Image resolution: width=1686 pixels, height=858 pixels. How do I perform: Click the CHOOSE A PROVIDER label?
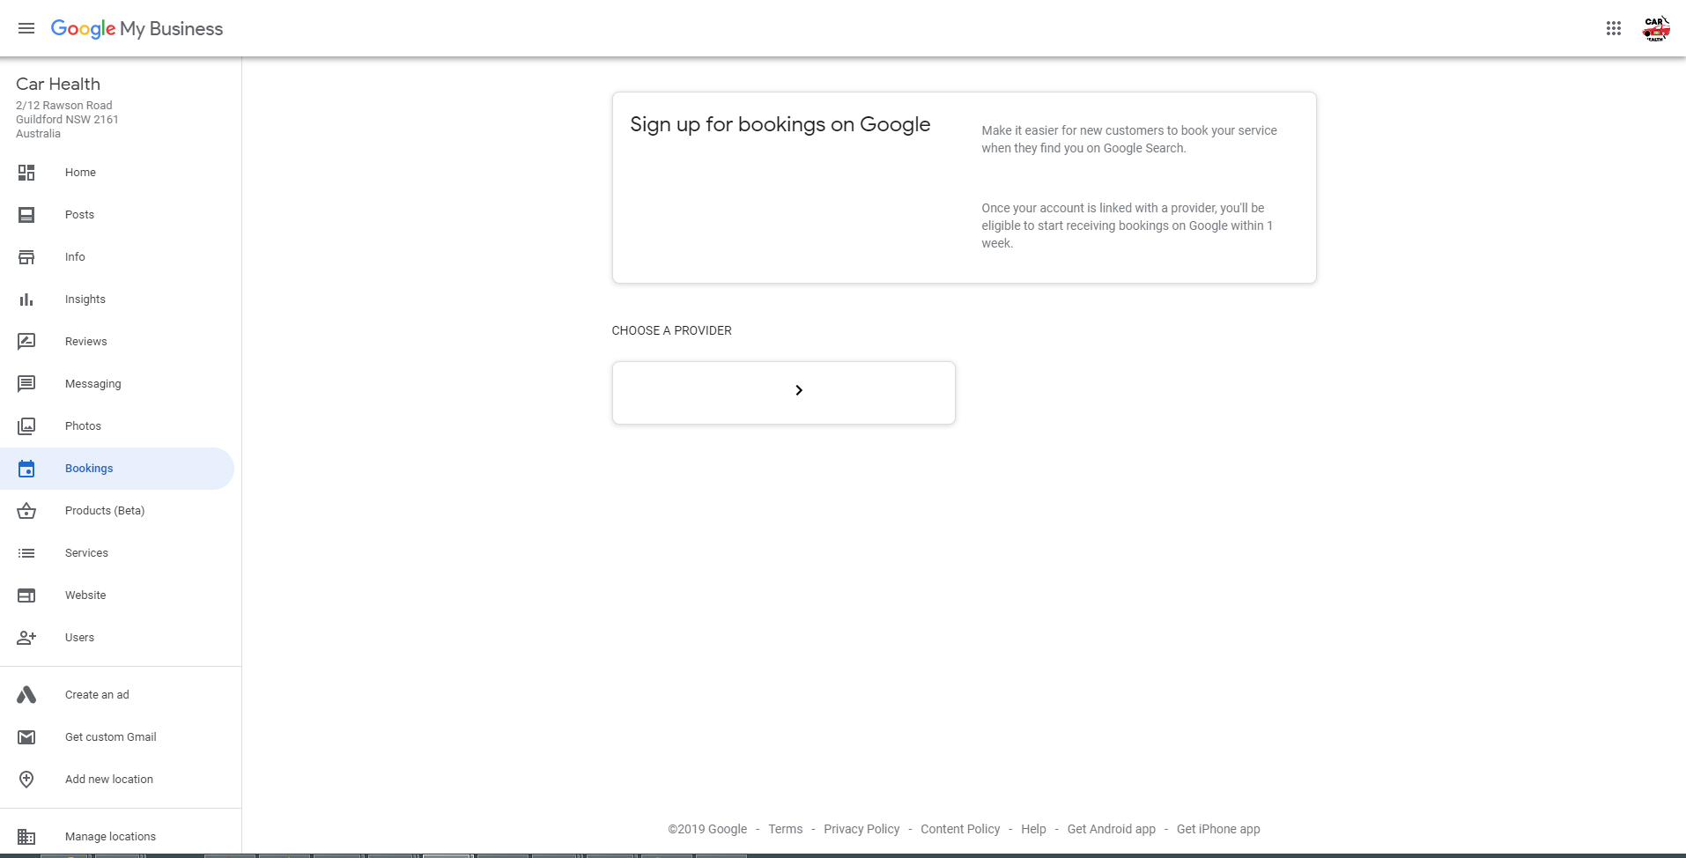[672, 330]
